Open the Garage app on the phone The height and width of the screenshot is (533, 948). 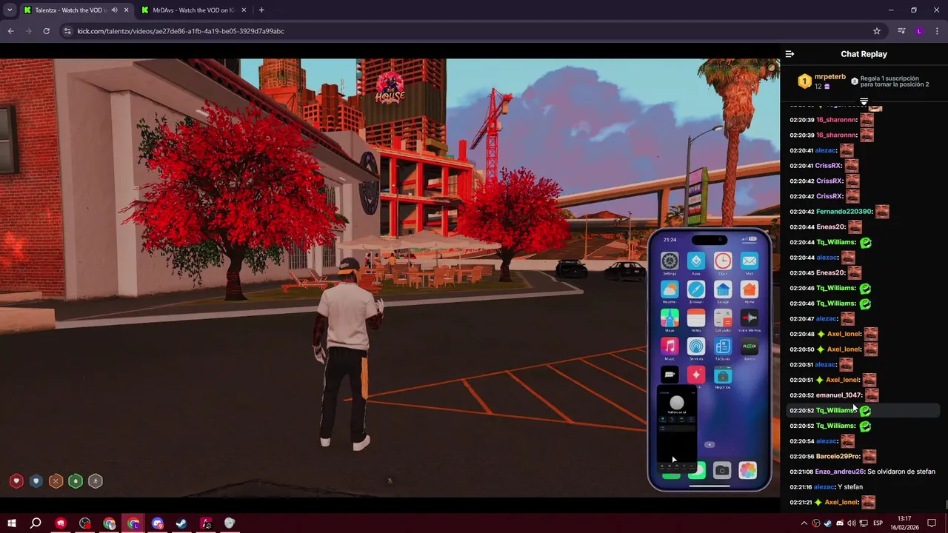pos(723,289)
